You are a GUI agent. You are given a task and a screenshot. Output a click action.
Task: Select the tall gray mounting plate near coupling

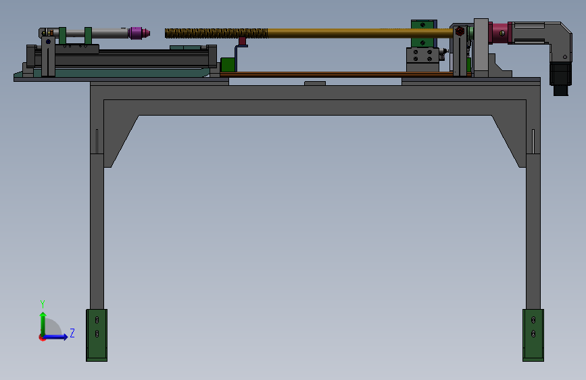(x=481, y=47)
